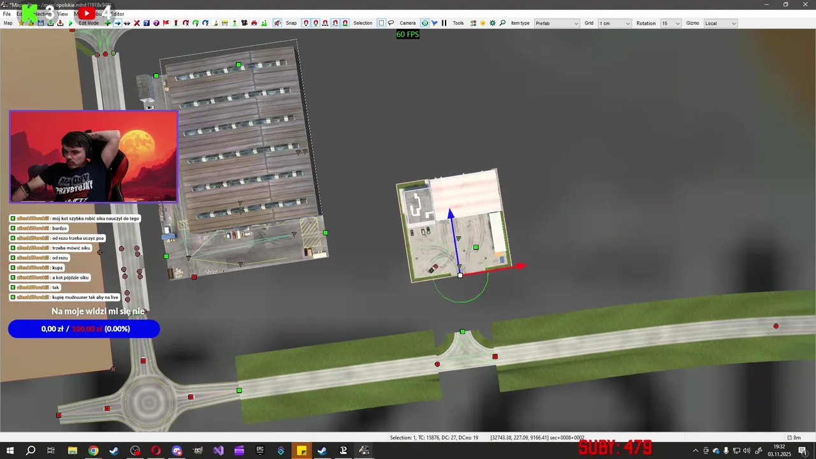
Task: Click the green gear settings toolbar icon
Action: (492, 23)
